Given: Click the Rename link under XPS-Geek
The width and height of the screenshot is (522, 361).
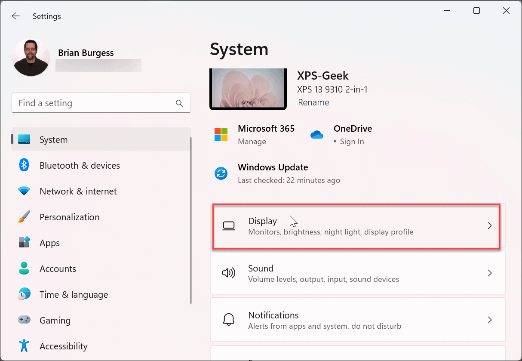Looking at the screenshot, I should 313,102.
